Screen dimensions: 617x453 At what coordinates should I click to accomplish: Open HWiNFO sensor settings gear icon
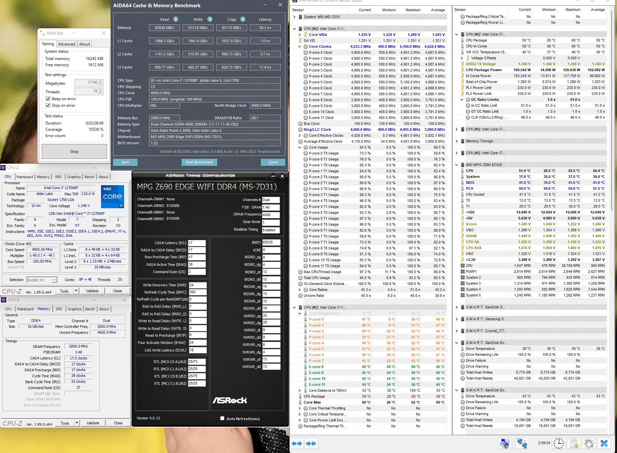[x=589, y=443]
